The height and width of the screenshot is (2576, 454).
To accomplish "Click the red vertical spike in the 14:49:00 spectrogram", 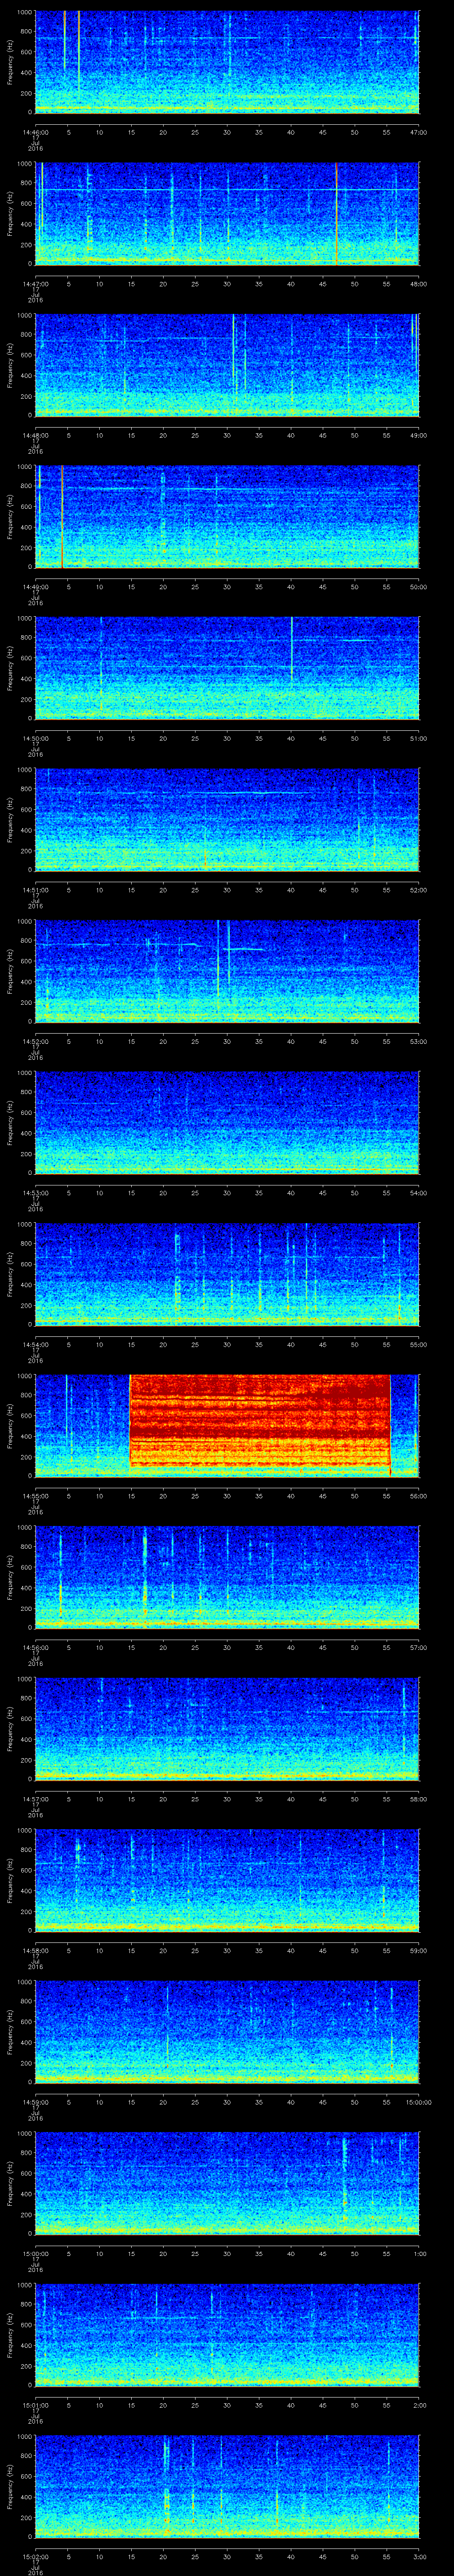I will click(x=63, y=517).
